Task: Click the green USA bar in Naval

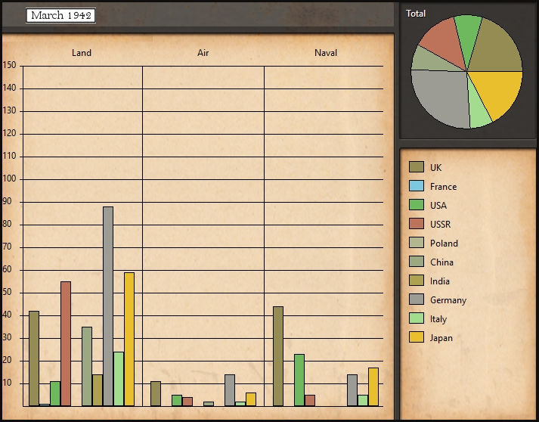Action: click(x=299, y=380)
